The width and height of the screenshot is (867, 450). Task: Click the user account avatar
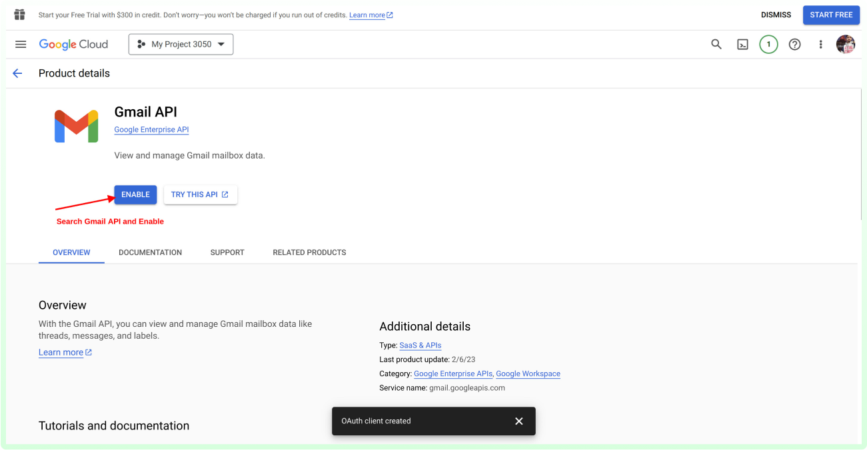(x=845, y=45)
